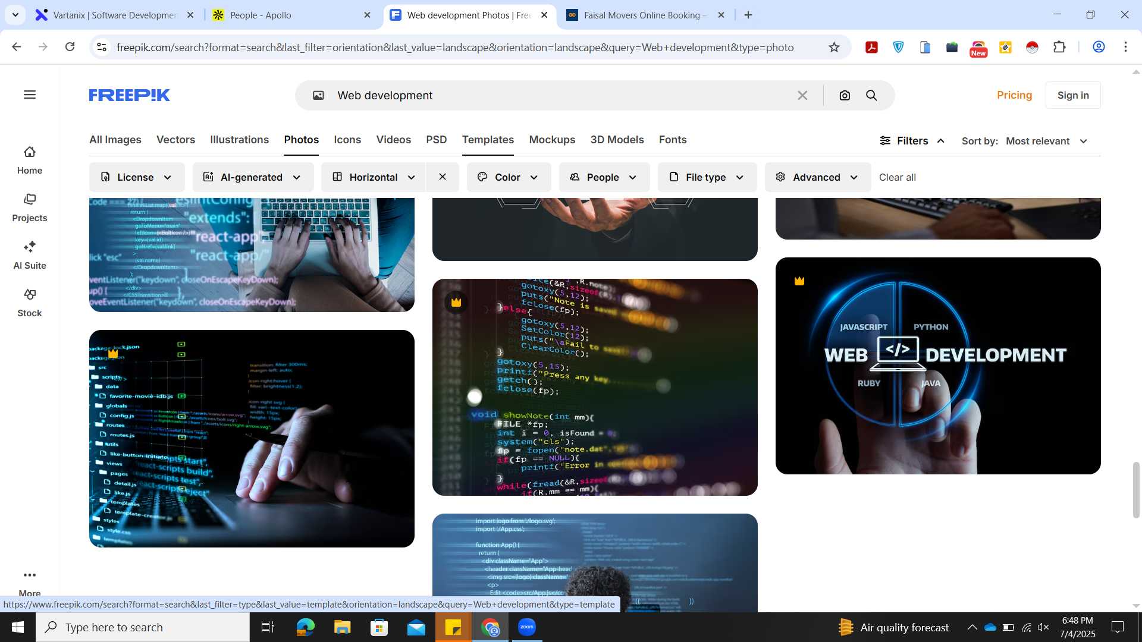Screen dimensions: 1142x642
Task: Switch to 3D Models tab
Action: (x=617, y=140)
